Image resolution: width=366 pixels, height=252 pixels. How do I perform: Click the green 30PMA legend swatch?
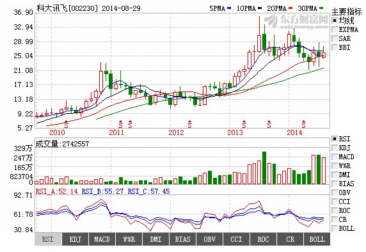point(321,8)
